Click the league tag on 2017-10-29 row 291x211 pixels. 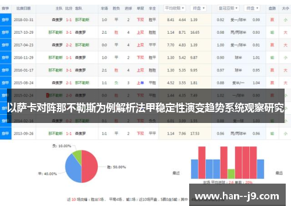tap(6, 33)
